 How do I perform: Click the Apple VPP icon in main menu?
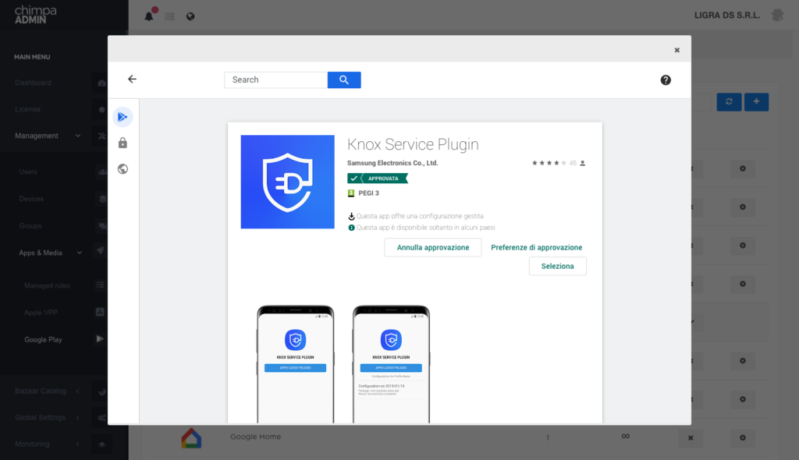(100, 312)
